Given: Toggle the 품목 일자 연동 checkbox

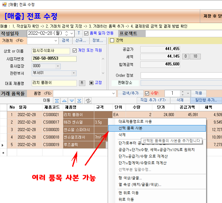Looking at the screenshot, I should (x=86, y=33).
